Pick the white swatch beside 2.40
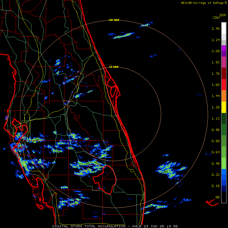This screenshot has width=228, height=228. tap(224, 28)
